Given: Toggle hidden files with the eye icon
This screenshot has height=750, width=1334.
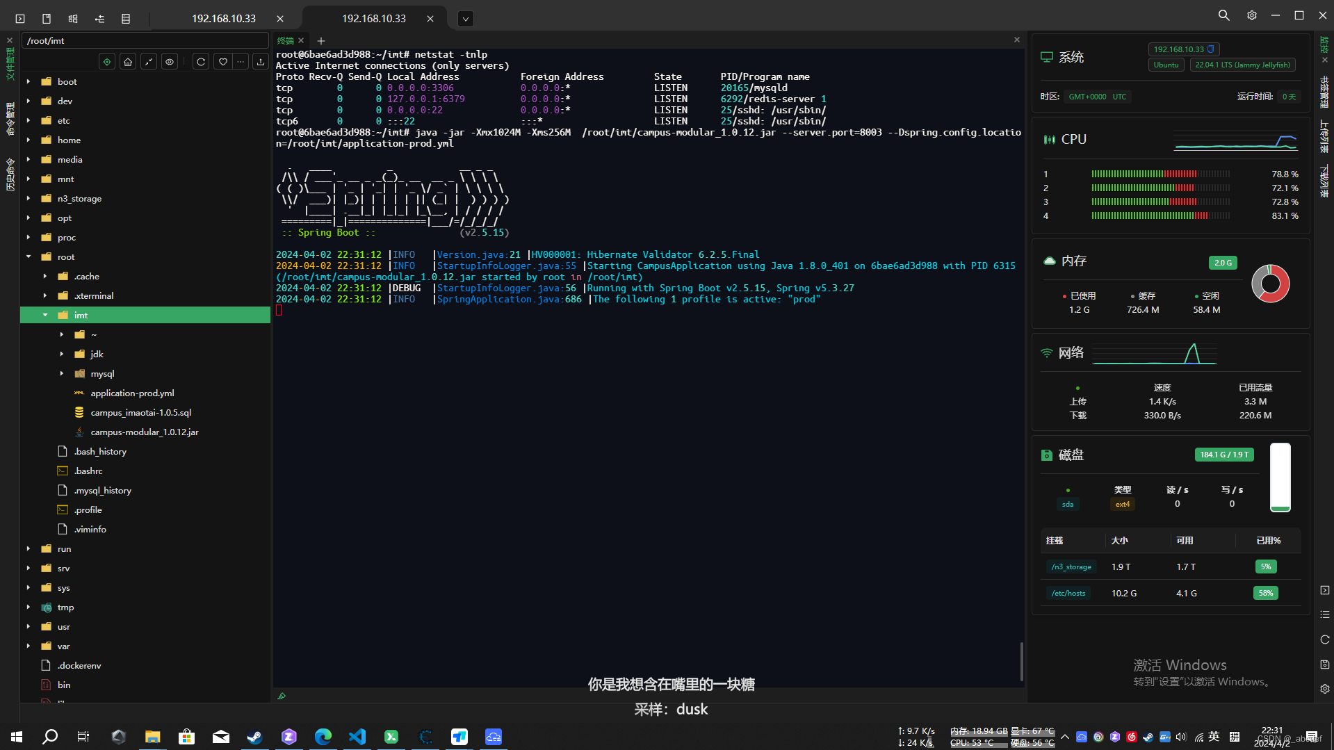Looking at the screenshot, I should [x=170, y=62].
